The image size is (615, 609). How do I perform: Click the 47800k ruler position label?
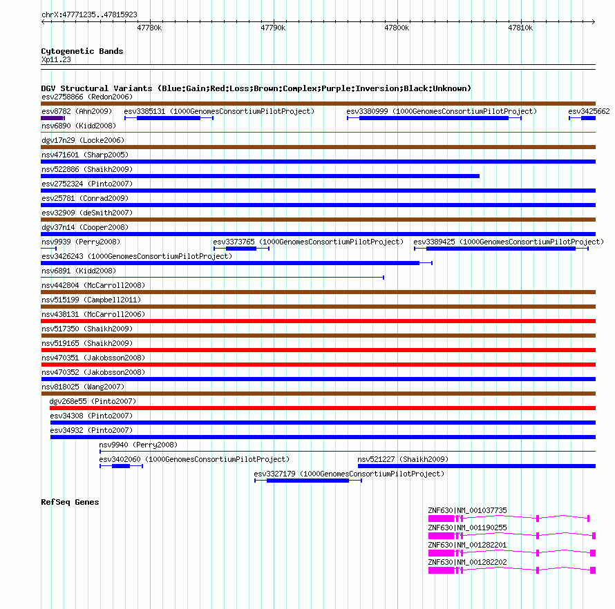point(397,28)
